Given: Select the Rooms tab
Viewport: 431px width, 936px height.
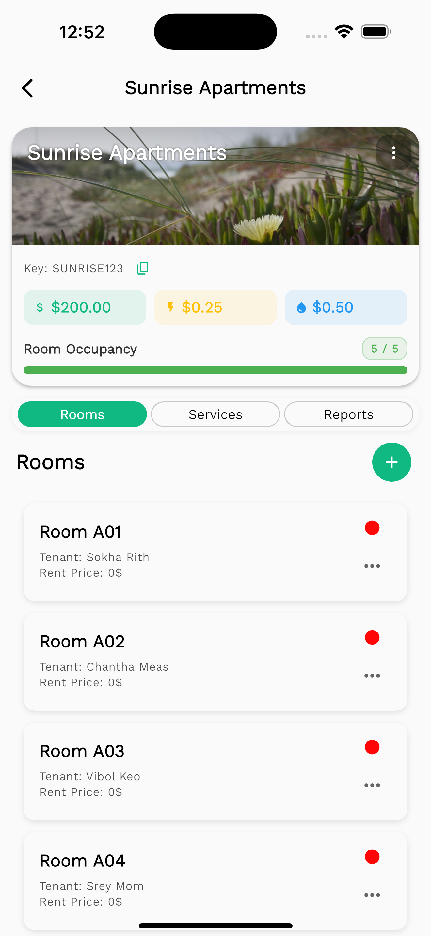Looking at the screenshot, I should click(x=82, y=414).
